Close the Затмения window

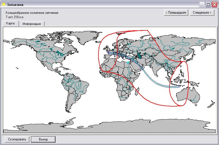coord(214,5)
